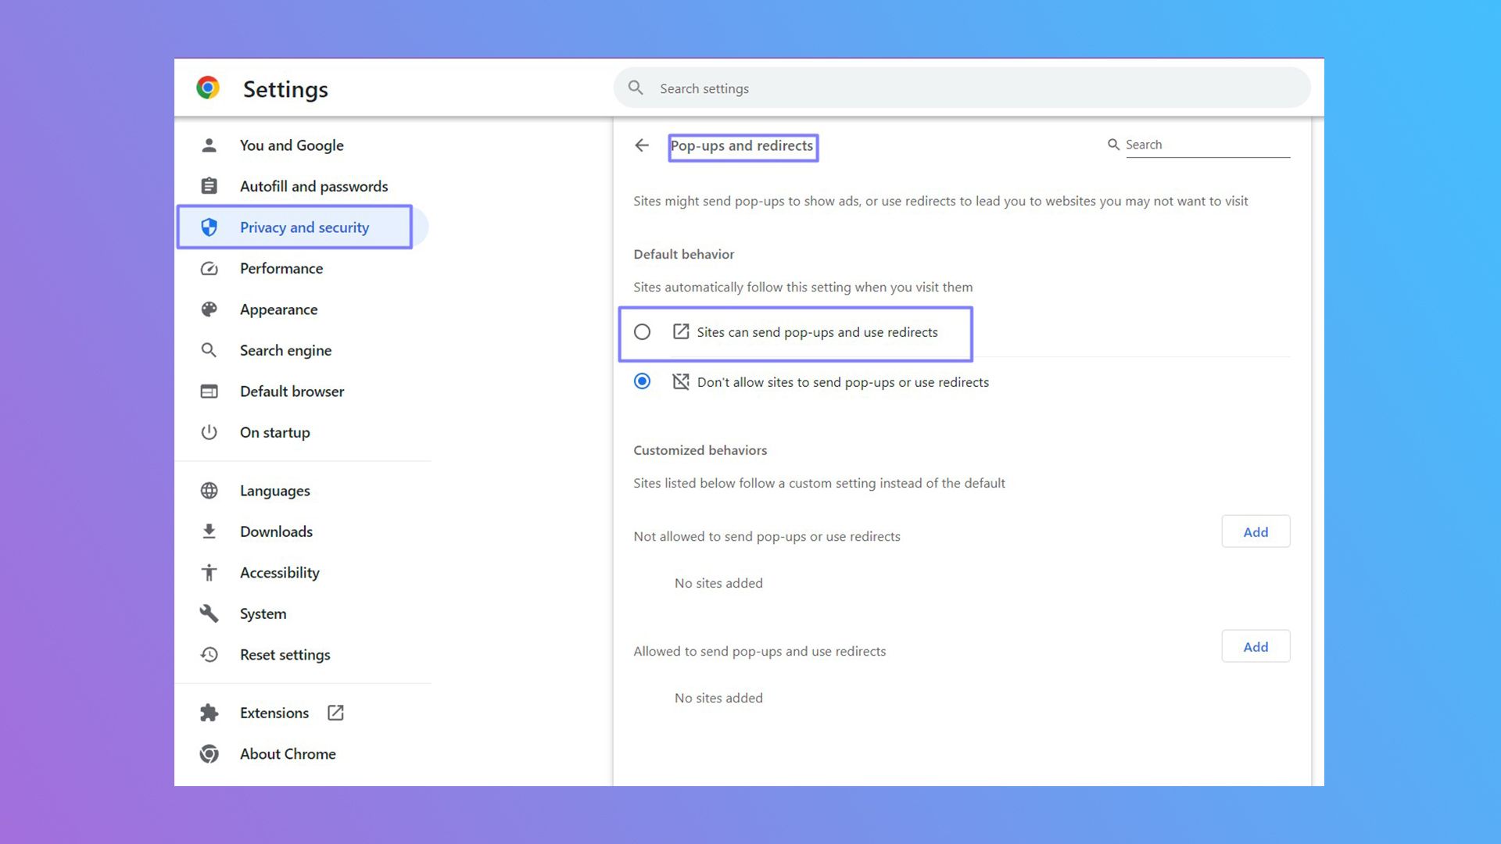Open the You and Google section
Screen dimensions: 1501x844
(291, 145)
